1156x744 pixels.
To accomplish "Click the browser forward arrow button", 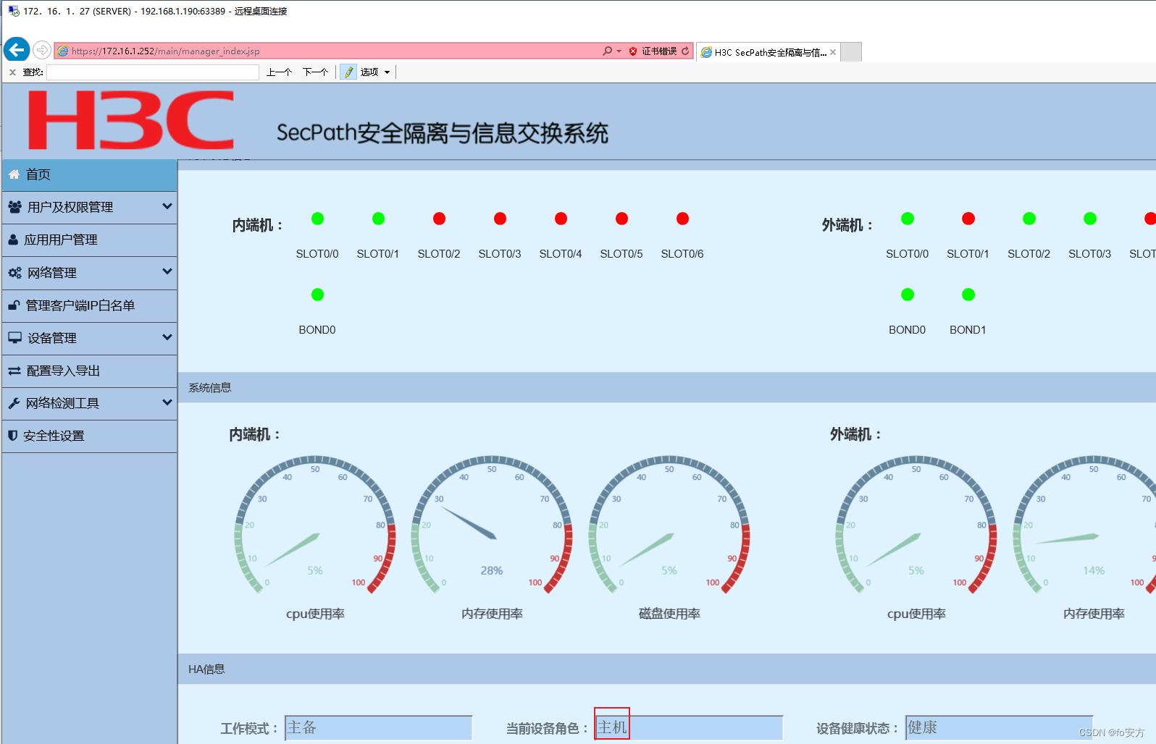I will tap(42, 50).
